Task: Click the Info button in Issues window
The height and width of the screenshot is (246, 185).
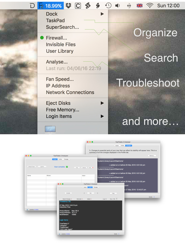Action: tap(77, 168)
